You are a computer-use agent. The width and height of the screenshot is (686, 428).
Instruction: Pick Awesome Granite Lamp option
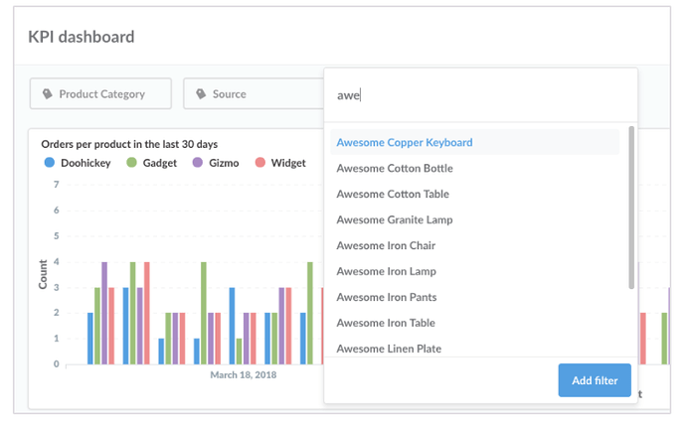click(x=394, y=219)
